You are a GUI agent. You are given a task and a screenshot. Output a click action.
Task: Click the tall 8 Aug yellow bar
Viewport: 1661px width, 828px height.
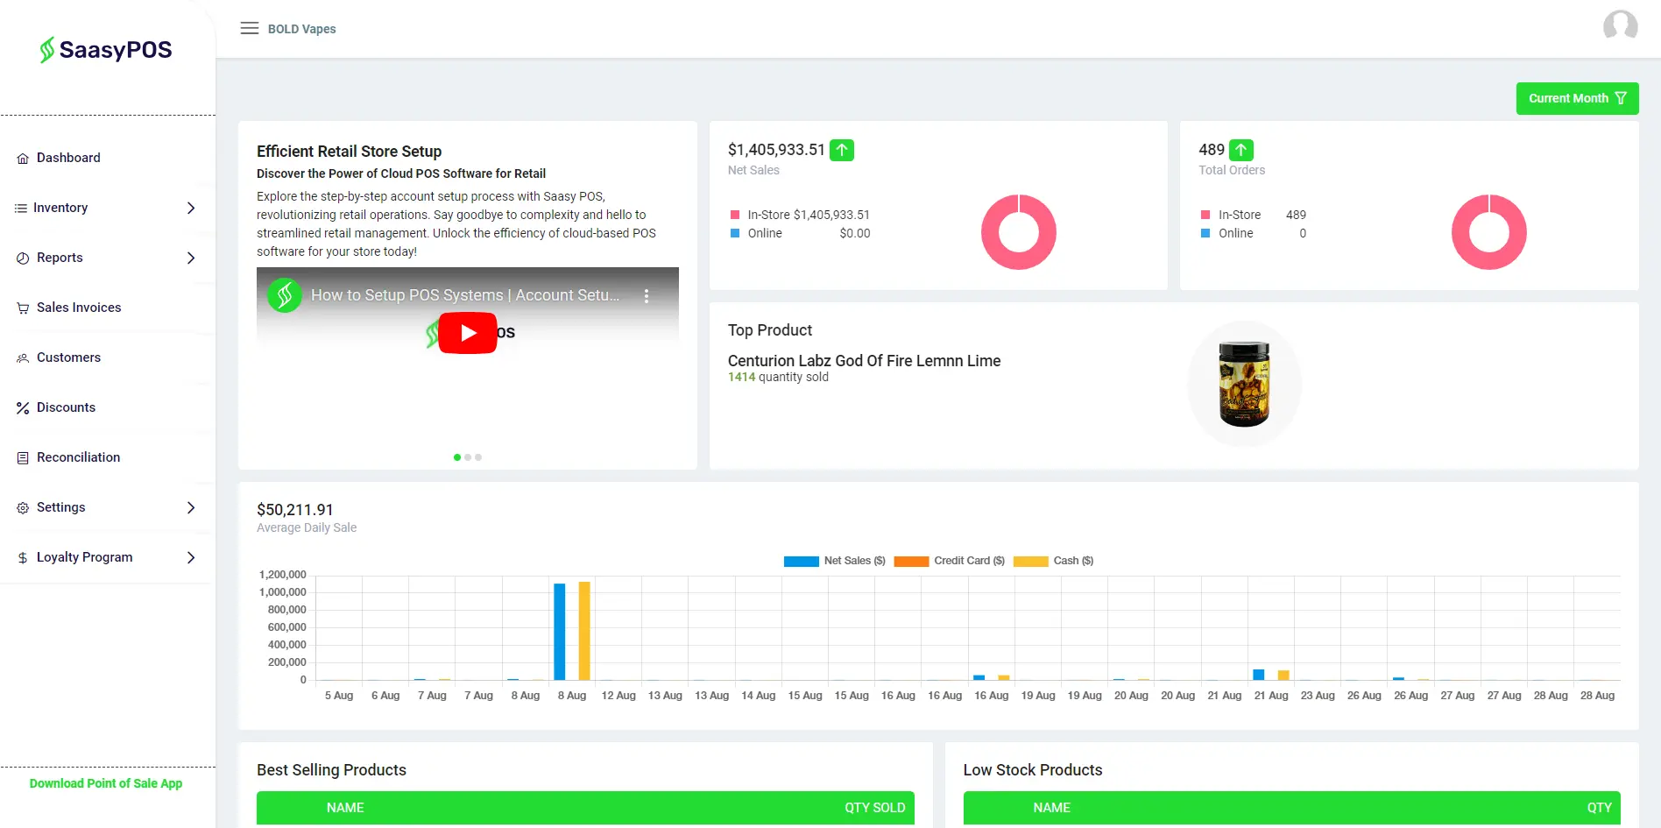[584, 631]
